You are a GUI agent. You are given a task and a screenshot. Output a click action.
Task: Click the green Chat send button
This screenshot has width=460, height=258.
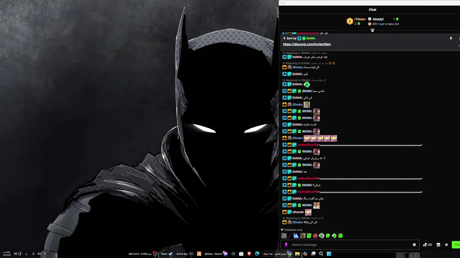[x=456, y=245]
